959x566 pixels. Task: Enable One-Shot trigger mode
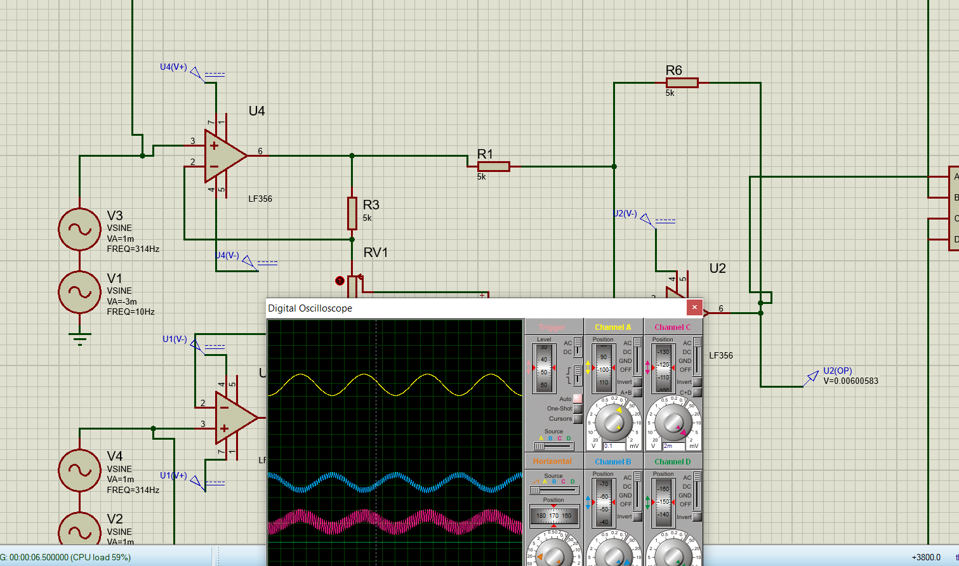pyautogui.click(x=578, y=409)
